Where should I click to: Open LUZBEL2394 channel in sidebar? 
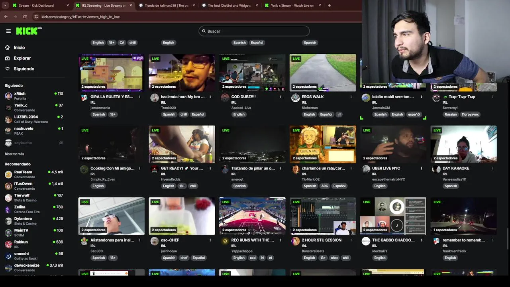tap(34, 119)
